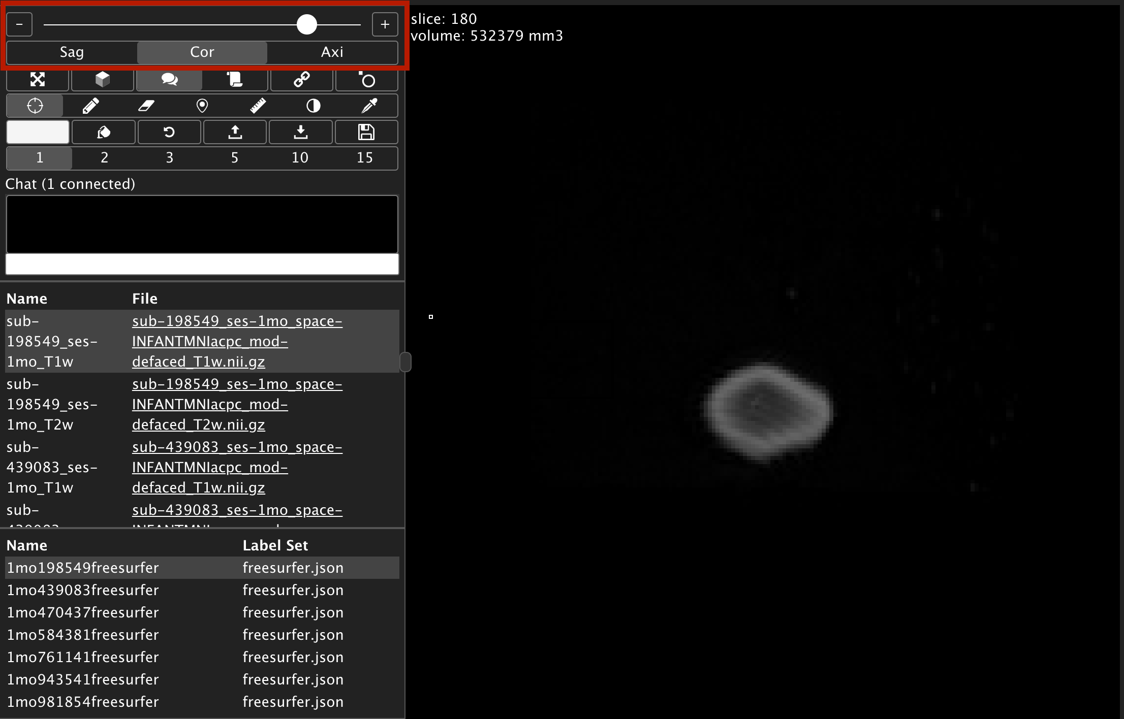The image size is (1124, 719).
Task: Select the pencil paint tool
Action: 90,106
